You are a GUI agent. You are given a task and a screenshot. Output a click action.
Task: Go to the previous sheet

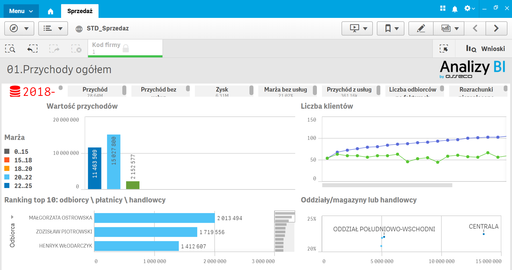tap(475, 28)
